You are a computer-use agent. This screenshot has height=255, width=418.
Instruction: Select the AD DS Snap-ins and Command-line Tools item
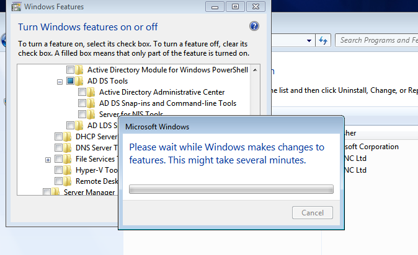tap(167, 103)
